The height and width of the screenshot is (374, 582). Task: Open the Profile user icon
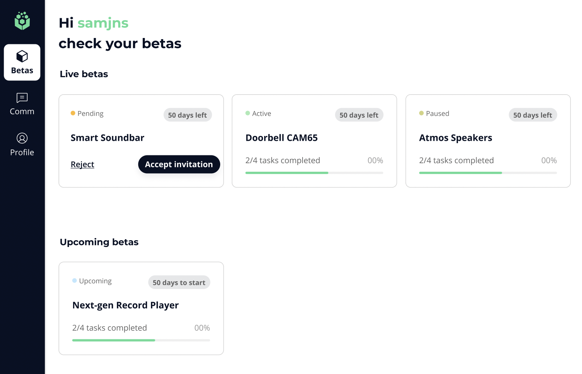coord(22,138)
